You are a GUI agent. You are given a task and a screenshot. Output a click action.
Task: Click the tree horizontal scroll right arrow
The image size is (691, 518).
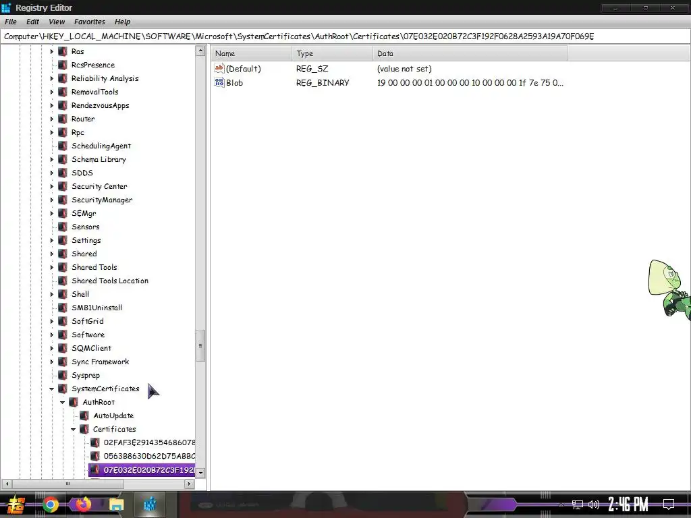tap(189, 484)
